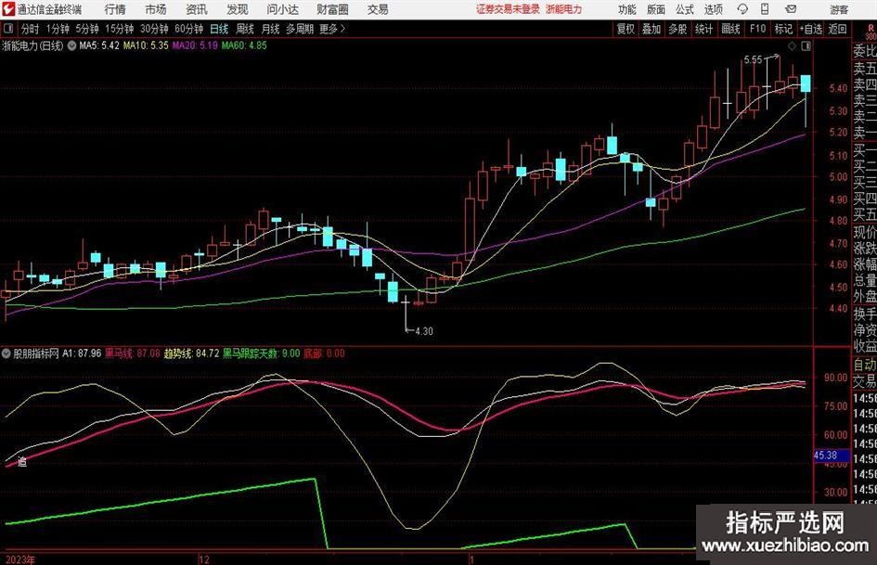Toggle the left panel layout icon
This screenshot has width=877, height=565.
pos(7,29)
